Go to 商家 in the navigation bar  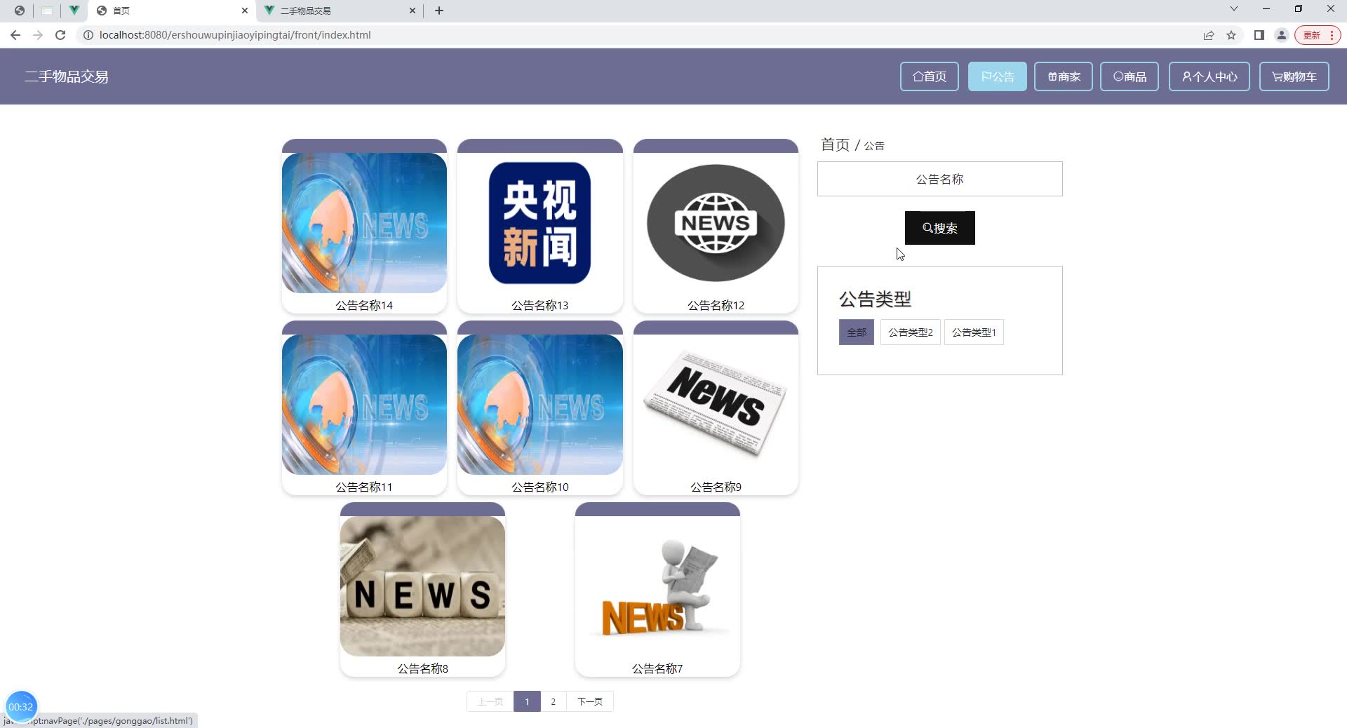tap(1064, 76)
